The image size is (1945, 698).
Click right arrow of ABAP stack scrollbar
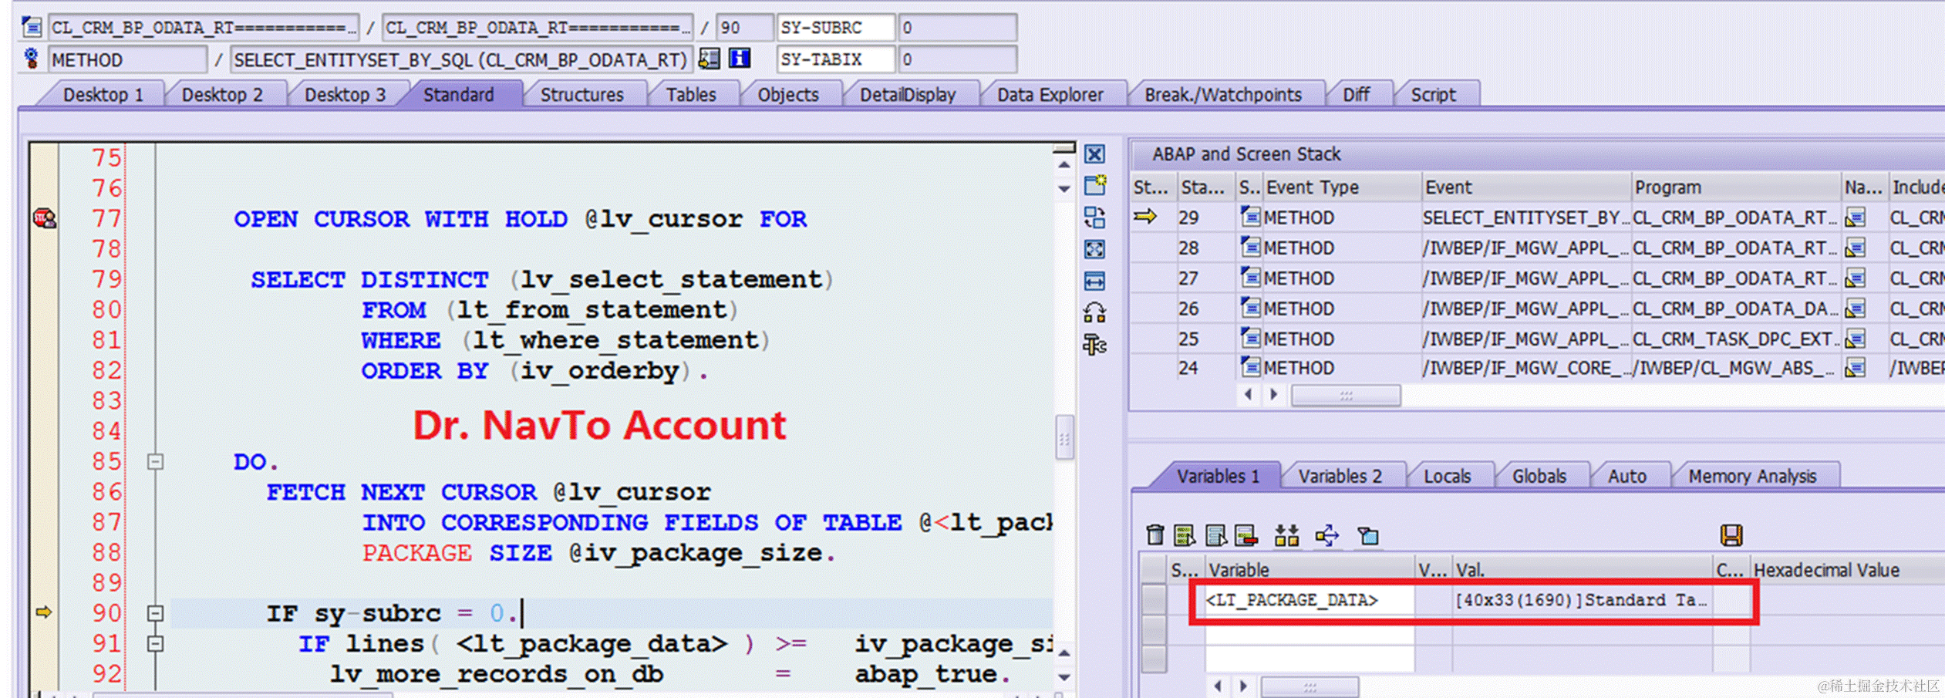tap(1273, 395)
